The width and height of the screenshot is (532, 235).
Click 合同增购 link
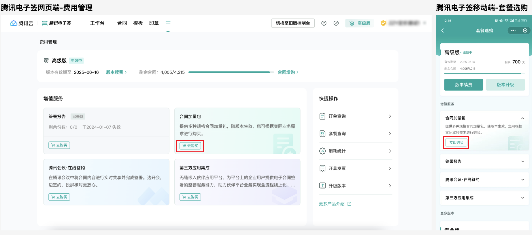[288, 72]
